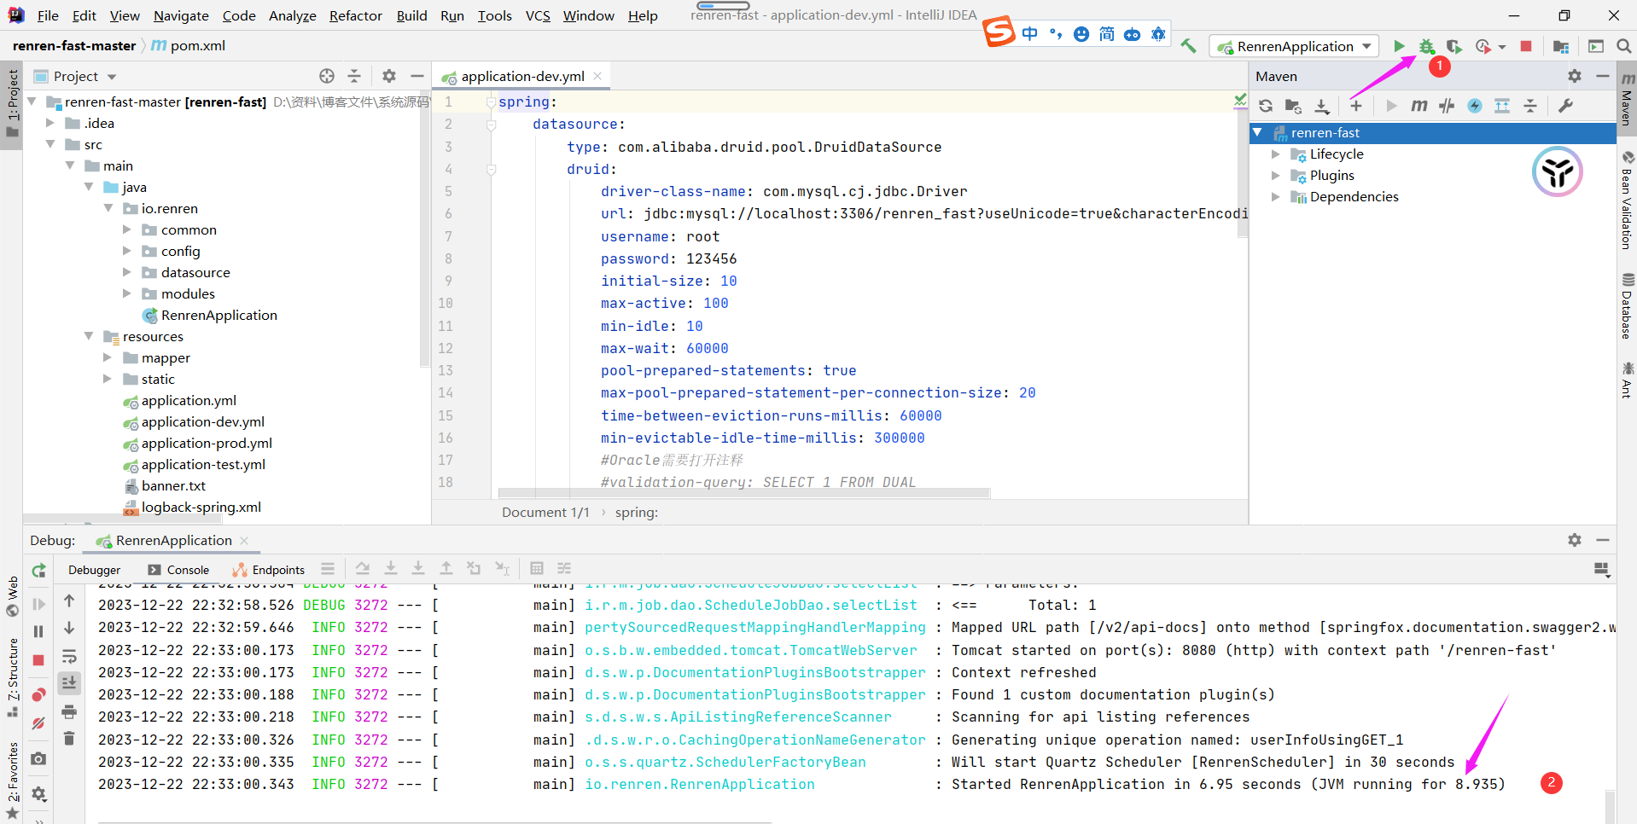This screenshot has width=1637, height=824.
Task: Stop the debug session from the debug sidebar
Action: pos(38,660)
